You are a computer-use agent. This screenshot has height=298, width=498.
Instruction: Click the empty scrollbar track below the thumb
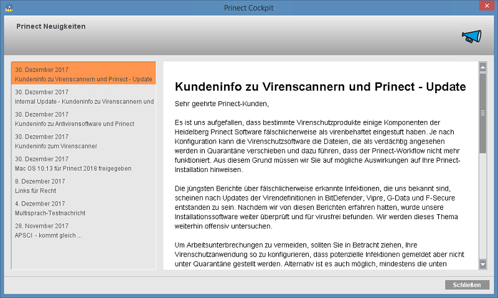tap(482, 205)
